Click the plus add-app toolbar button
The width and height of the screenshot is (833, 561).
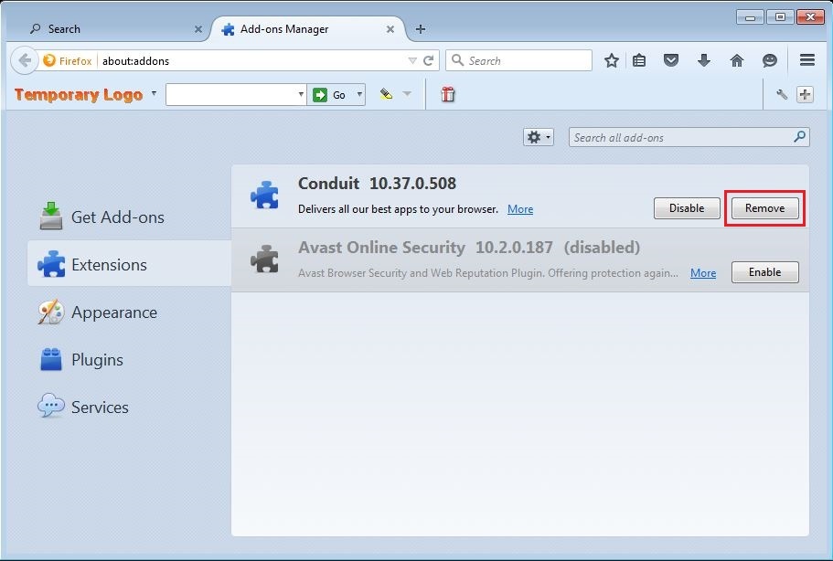[805, 94]
